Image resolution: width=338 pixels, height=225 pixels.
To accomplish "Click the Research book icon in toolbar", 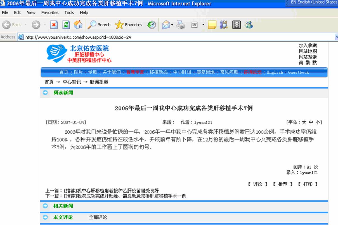I will pos(224,25).
